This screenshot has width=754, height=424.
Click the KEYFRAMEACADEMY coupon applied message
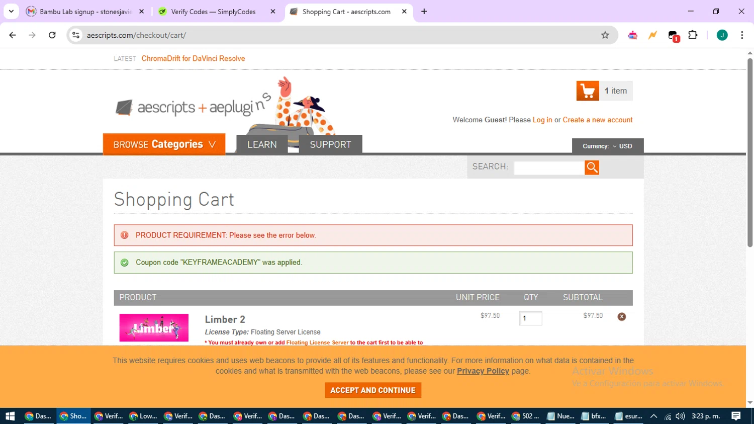coord(373,263)
